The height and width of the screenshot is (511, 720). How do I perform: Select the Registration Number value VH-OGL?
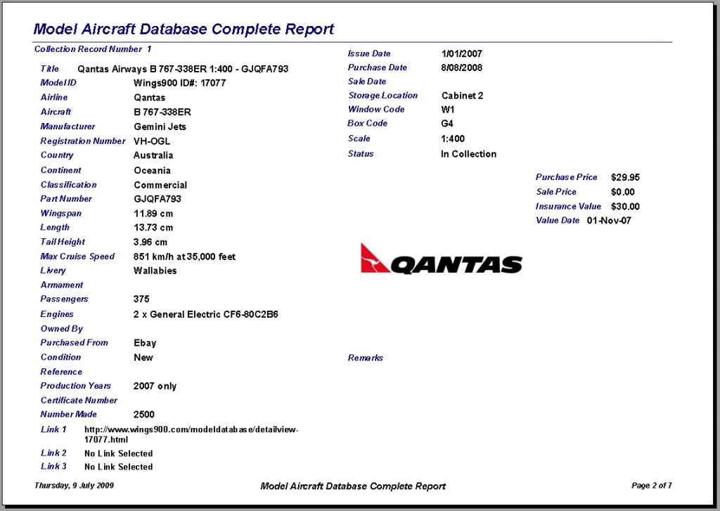click(x=152, y=141)
